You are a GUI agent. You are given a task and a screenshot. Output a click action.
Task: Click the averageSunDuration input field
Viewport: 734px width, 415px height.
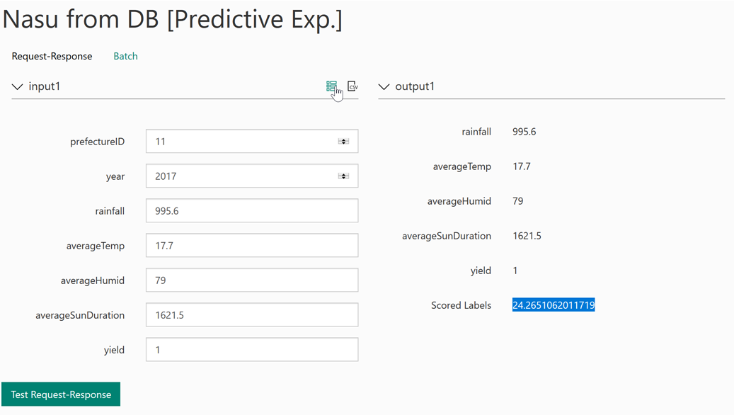pos(251,315)
